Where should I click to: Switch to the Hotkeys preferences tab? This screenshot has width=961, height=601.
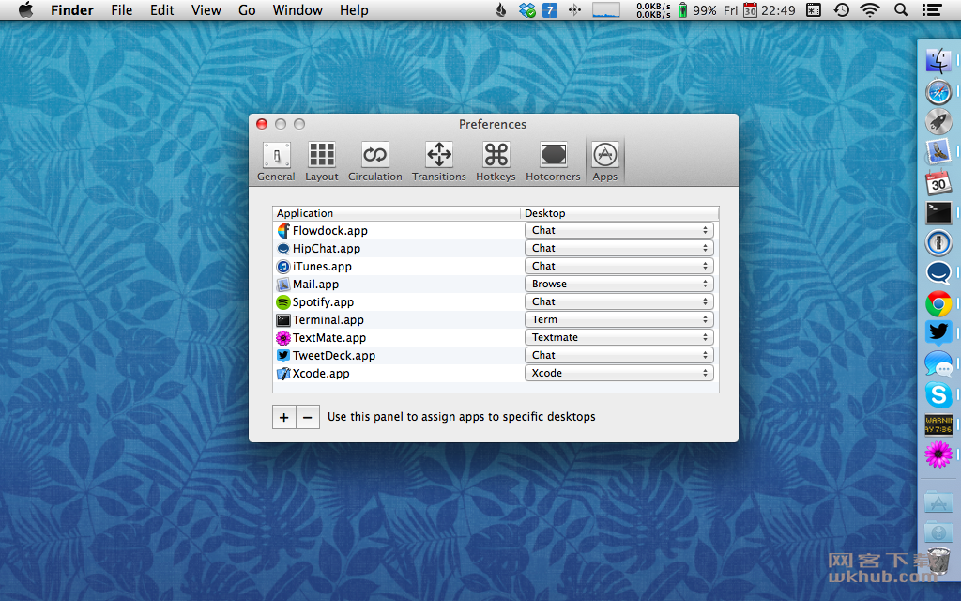[496, 162]
